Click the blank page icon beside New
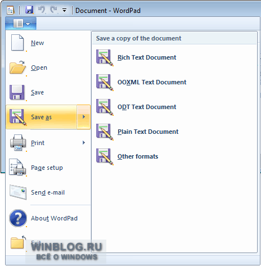261x266 pixels. pyautogui.click(x=17, y=43)
